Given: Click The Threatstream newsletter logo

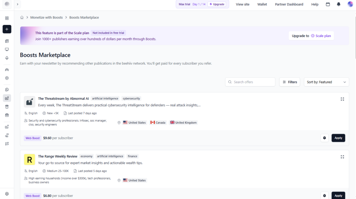Looking at the screenshot, I should 30,102.
